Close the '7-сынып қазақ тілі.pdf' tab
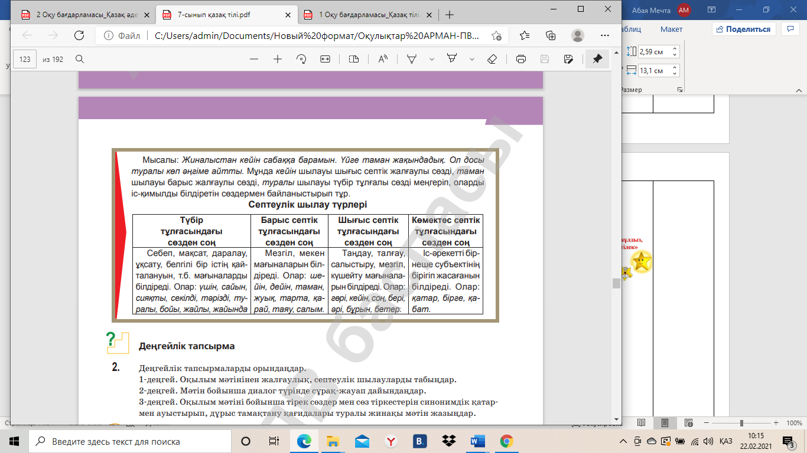 pos(287,15)
